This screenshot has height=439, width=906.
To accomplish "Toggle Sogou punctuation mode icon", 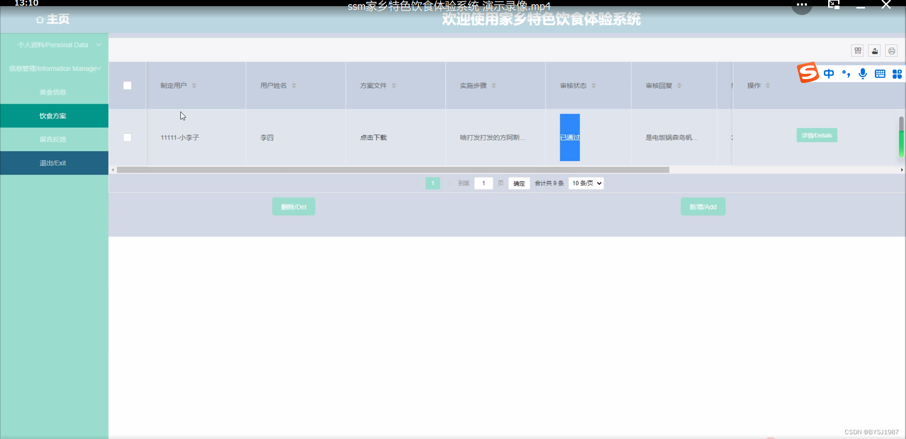I will (x=846, y=73).
